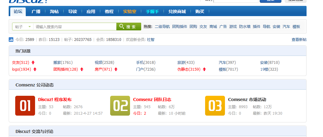Open the 实验室 nav item
Image resolution: width=323 pixels, height=137 pixels.
(x=130, y=11)
